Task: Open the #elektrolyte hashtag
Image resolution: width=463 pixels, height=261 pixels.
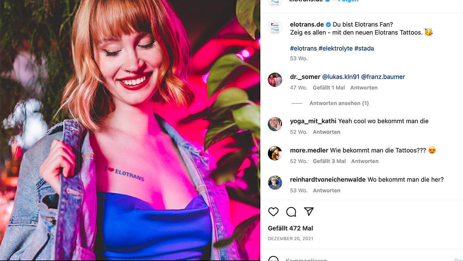Action: tap(335, 49)
